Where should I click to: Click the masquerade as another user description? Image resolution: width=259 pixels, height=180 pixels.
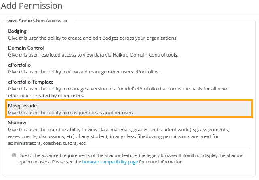[71, 112]
